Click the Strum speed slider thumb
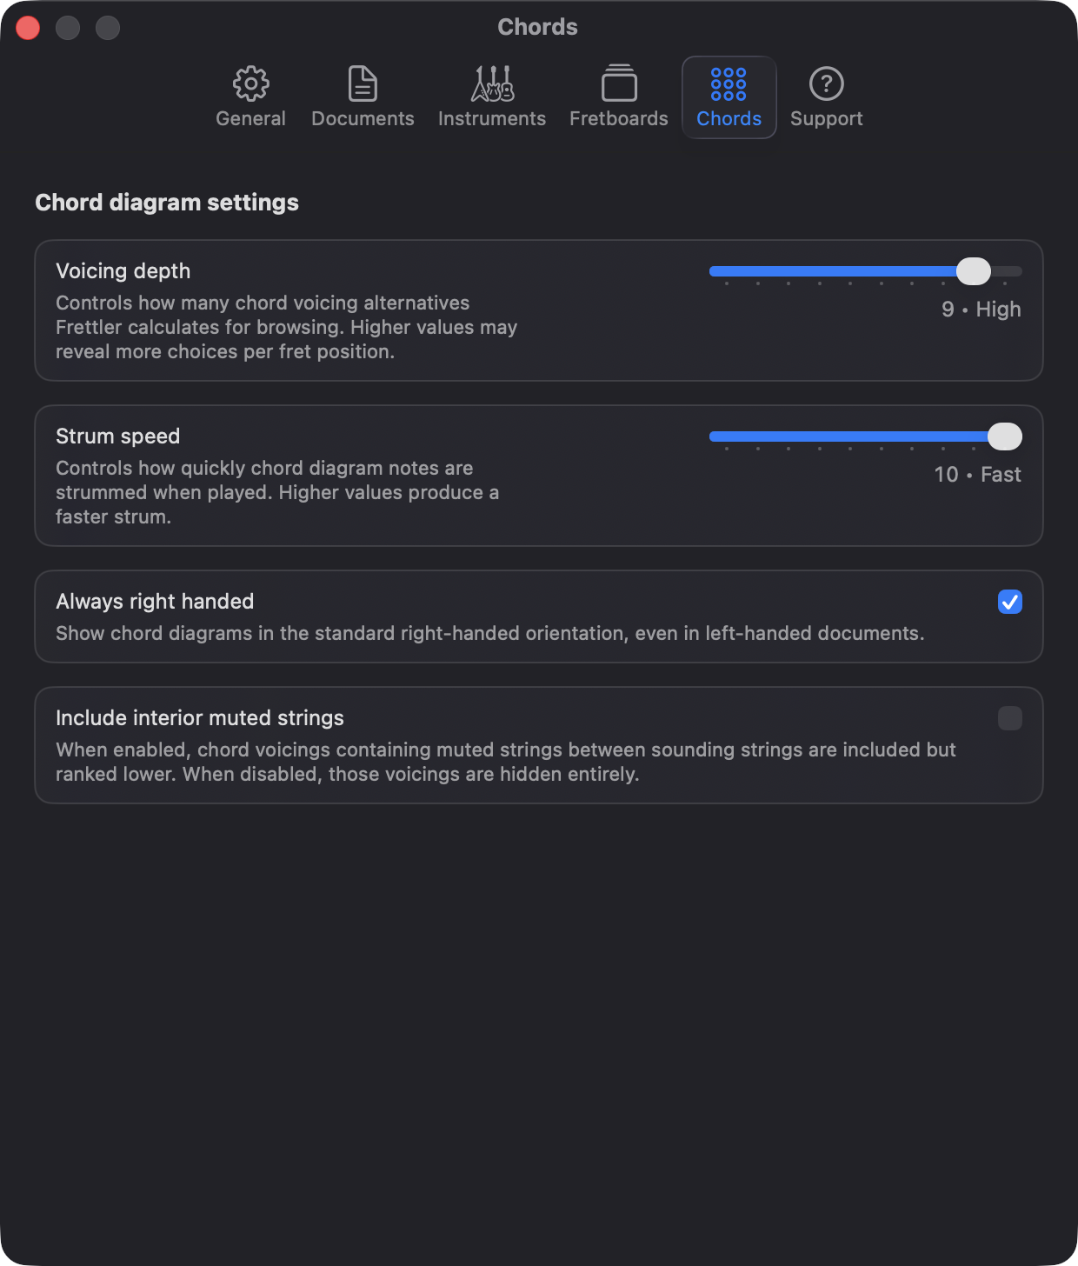The height and width of the screenshot is (1266, 1078). pos(1005,436)
